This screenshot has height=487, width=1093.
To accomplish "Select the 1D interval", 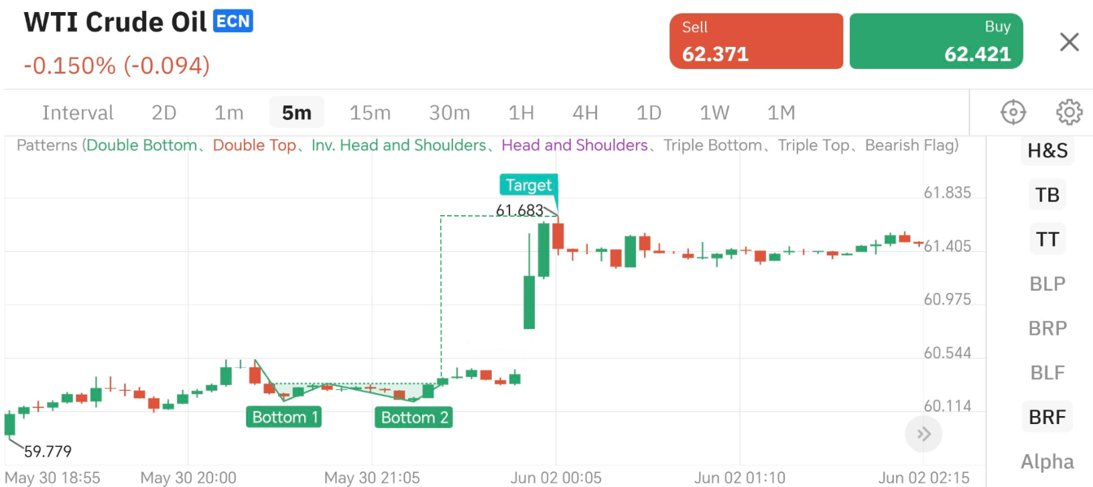I will click(x=648, y=113).
